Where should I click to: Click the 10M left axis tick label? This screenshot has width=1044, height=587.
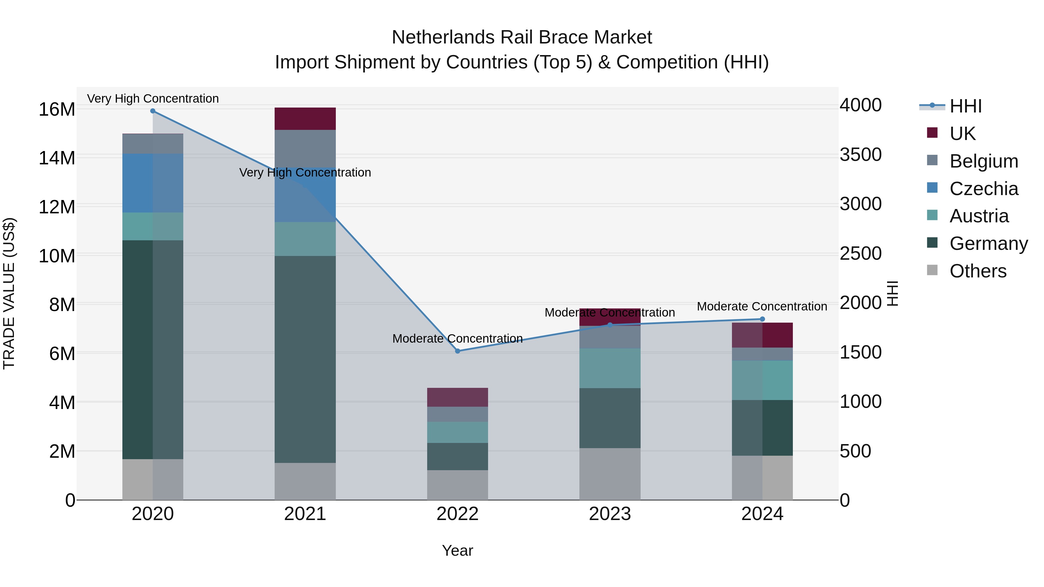57,256
